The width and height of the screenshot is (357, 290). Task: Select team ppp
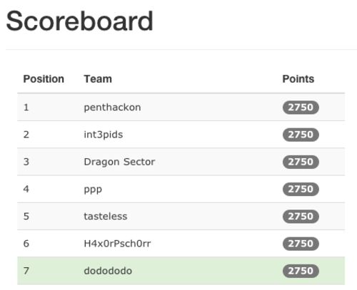point(93,190)
